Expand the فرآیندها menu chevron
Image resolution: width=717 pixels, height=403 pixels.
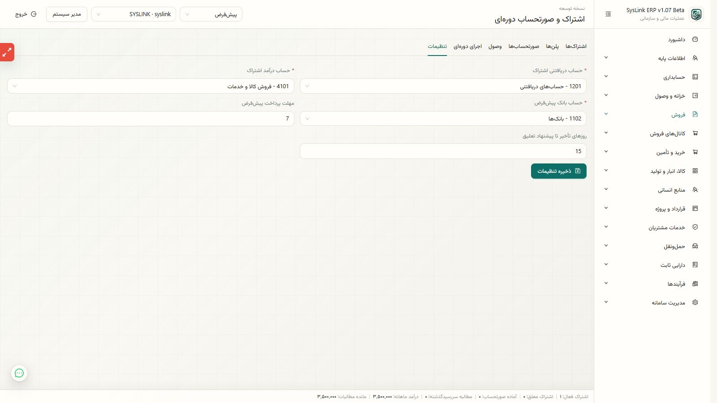[x=606, y=283]
